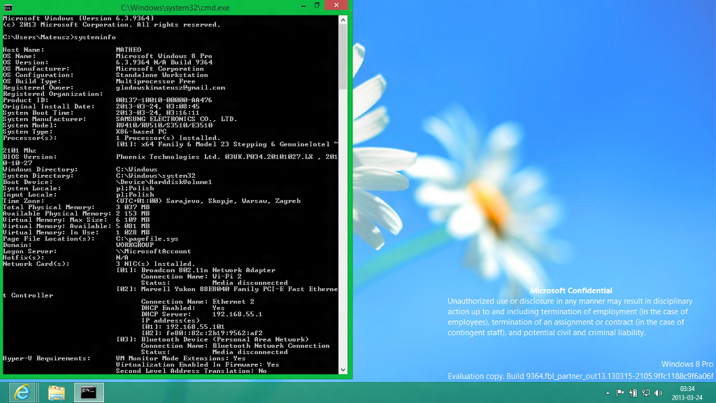Open the cmd.exe system menu icon

(x=8, y=6)
